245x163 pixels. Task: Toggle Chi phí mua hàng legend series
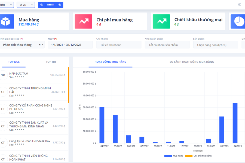click(x=198, y=156)
